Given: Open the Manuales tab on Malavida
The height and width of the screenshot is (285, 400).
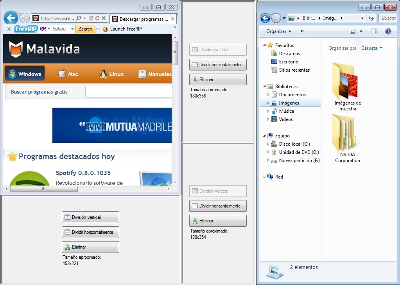Looking at the screenshot, I should point(154,74).
